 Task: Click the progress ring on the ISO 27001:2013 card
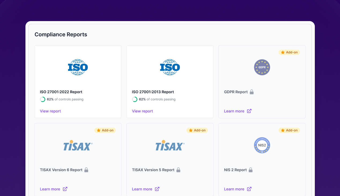point(135,99)
